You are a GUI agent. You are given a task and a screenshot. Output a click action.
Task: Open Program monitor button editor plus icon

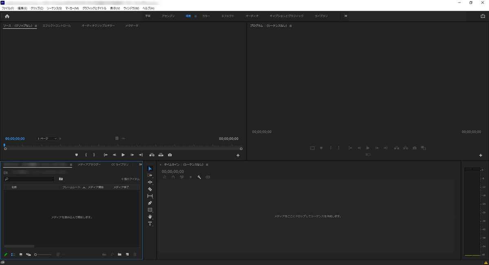pyautogui.click(x=481, y=155)
